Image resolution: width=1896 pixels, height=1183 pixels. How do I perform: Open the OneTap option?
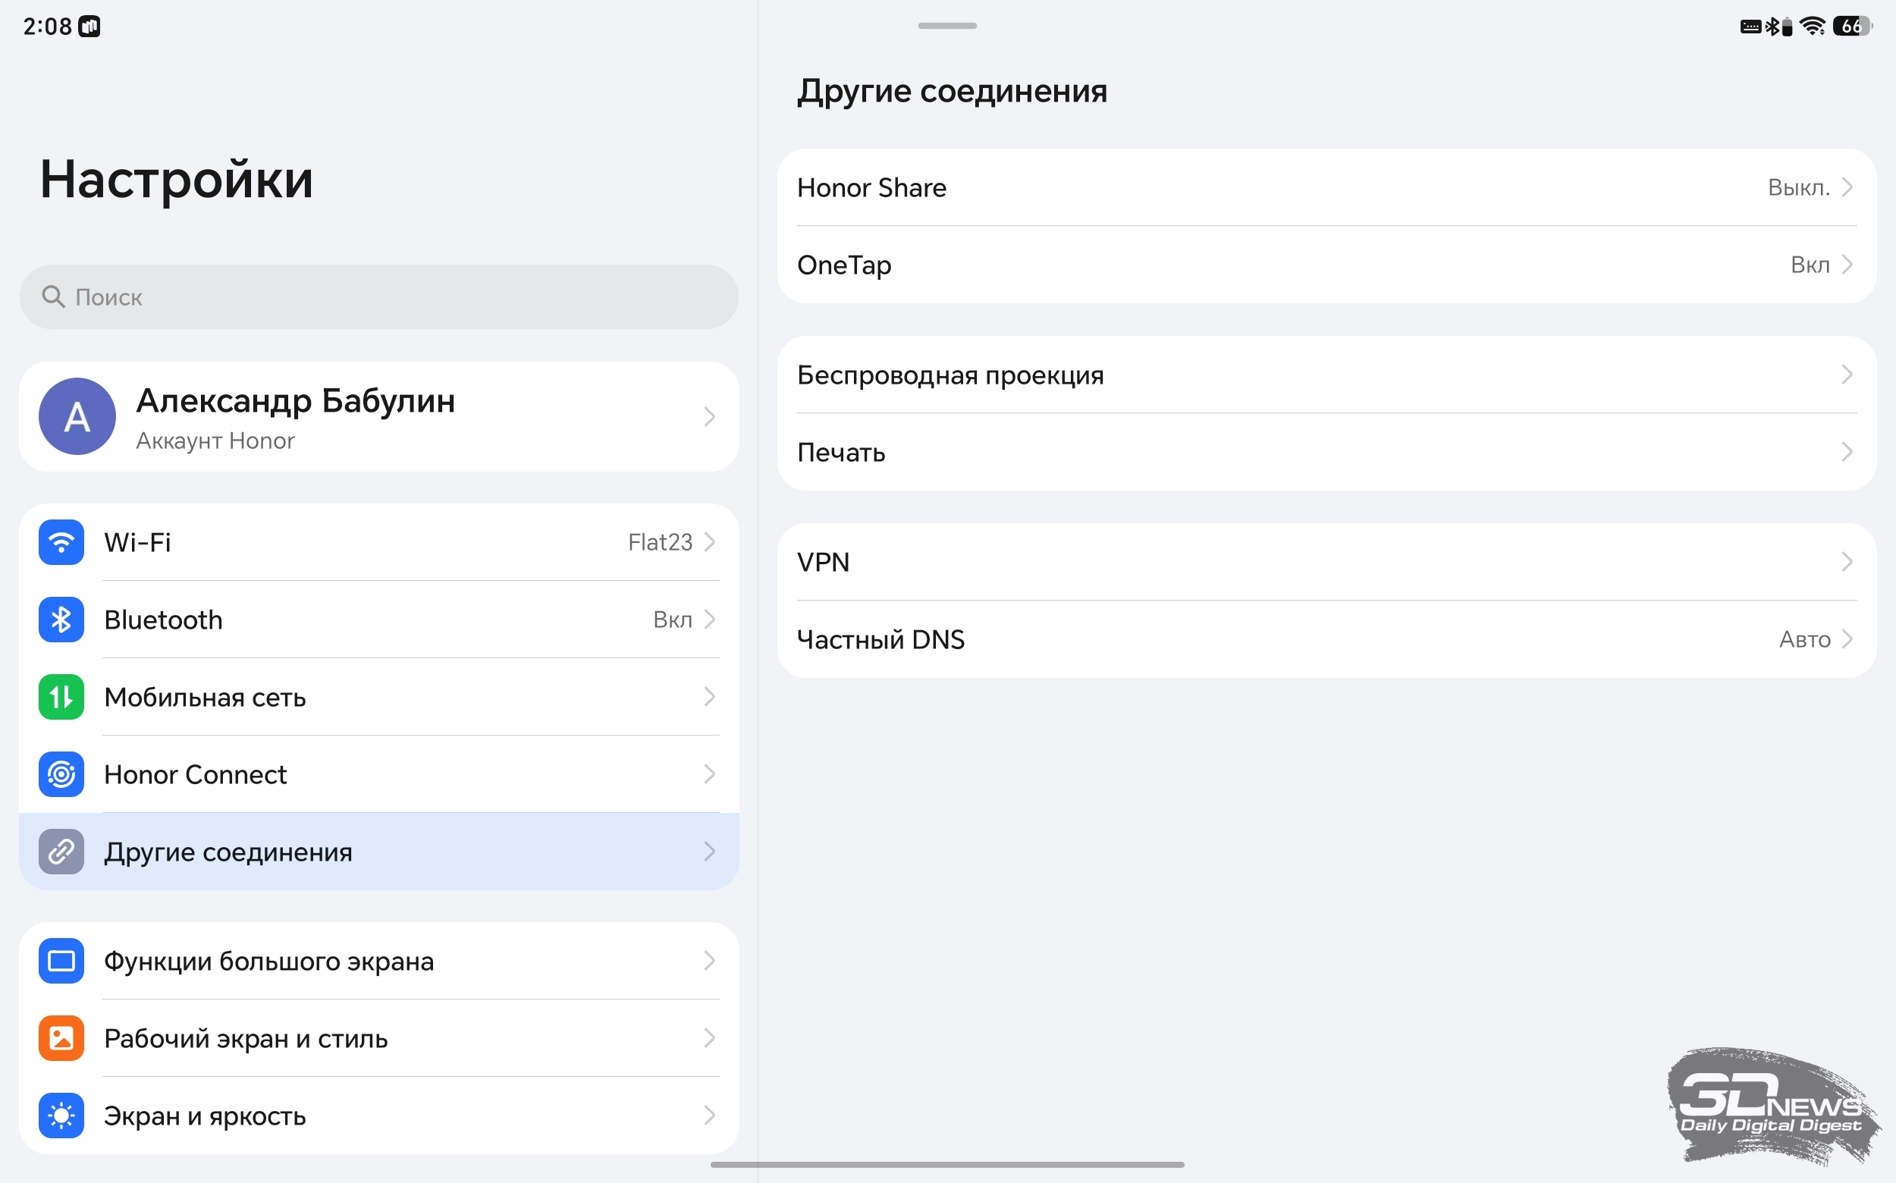pos(1326,265)
